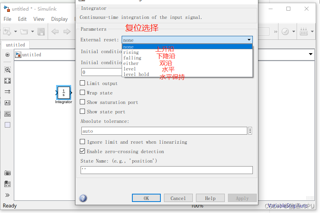
Task: Click the Open folder toolbar icon
Action: 24,31
